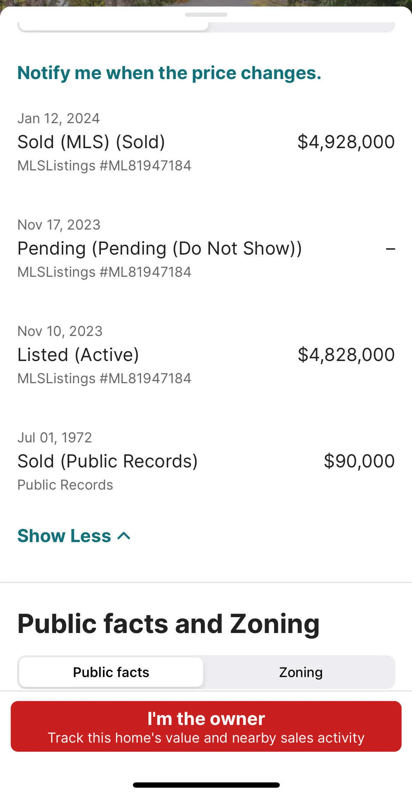Viewport: 412px width, 796px height.
Task: Tap the dash next to Pending entry
Action: click(390, 248)
